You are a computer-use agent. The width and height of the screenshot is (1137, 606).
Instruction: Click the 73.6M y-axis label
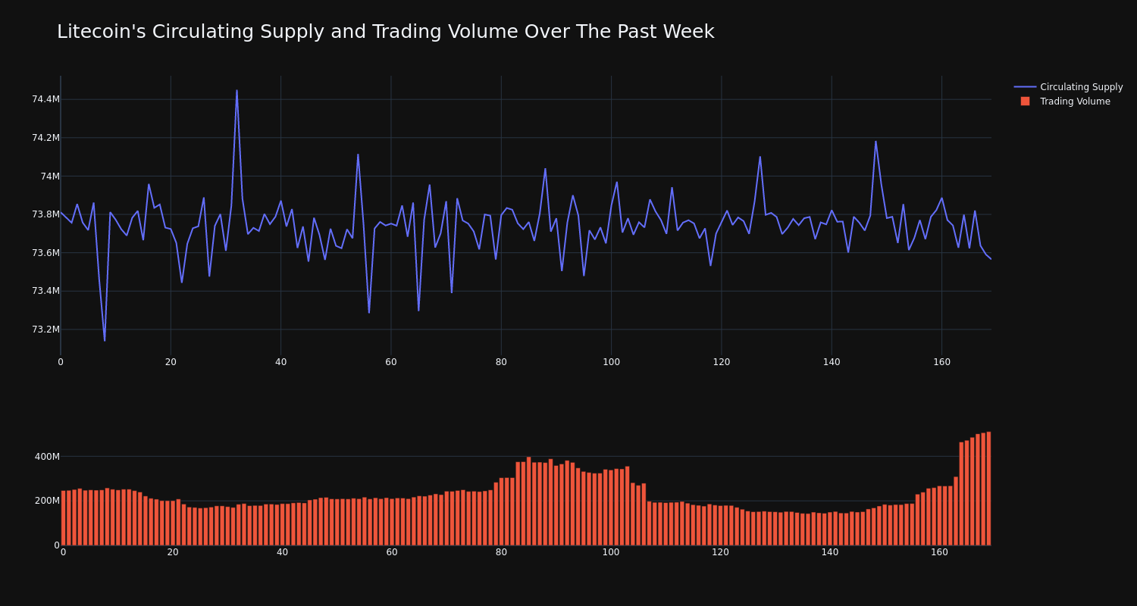point(45,253)
